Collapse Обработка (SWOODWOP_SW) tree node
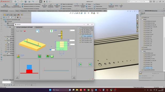Image resolution: width=165 pixels, height=92 pixels. [x=3, y=20]
